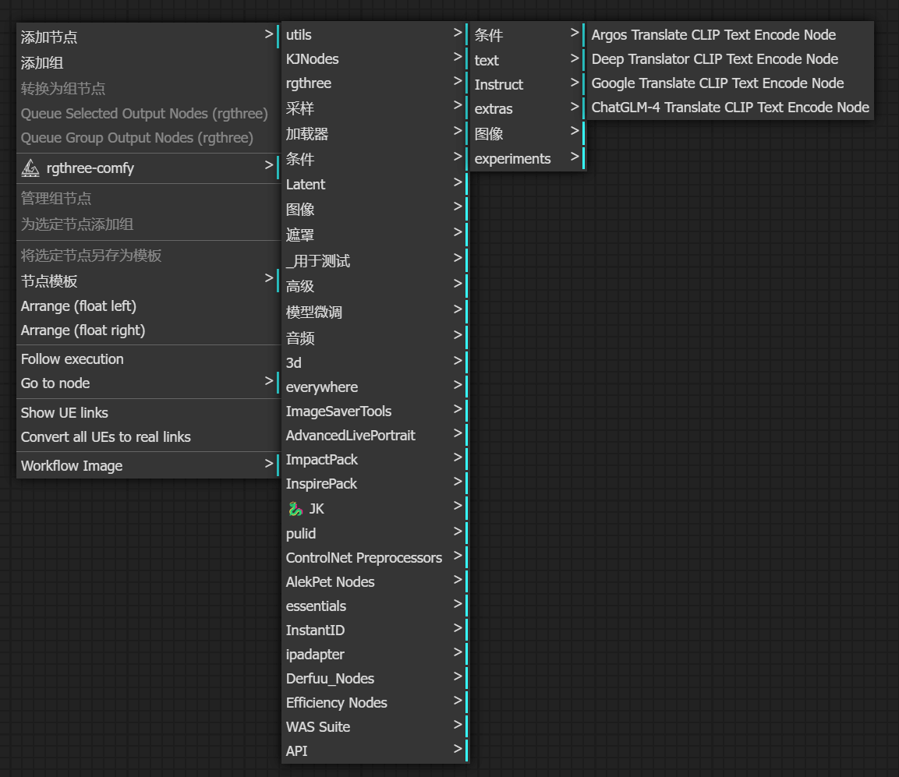Expand the Workflow Image submenu arrow
The image size is (899, 777).
pyautogui.click(x=268, y=464)
